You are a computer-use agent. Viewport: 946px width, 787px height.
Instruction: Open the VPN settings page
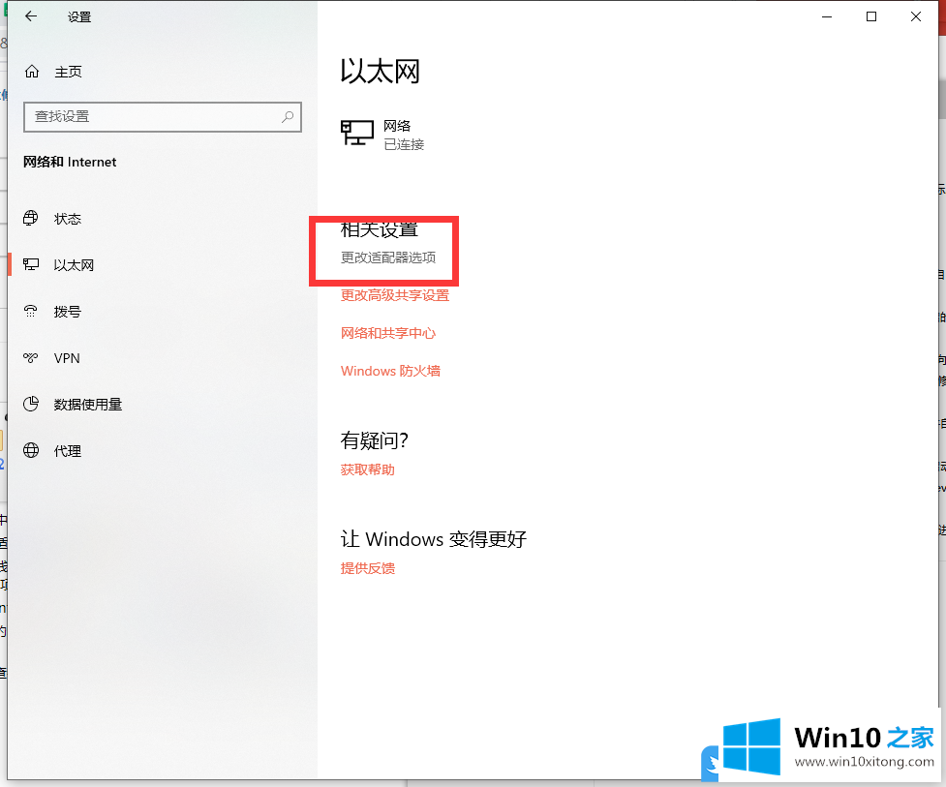pyautogui.click(x=67, y=358)
